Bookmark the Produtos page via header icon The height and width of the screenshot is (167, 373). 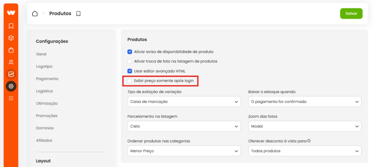pyautogui.click(x=78, y=14)
